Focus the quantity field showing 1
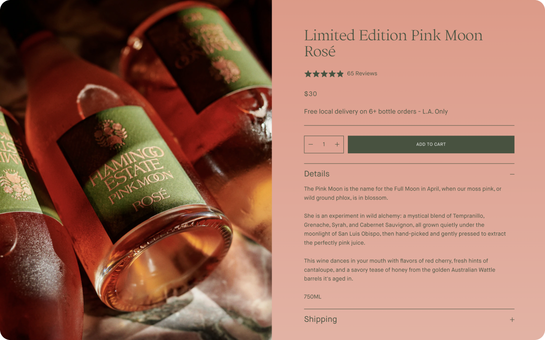 coord(324,145)
